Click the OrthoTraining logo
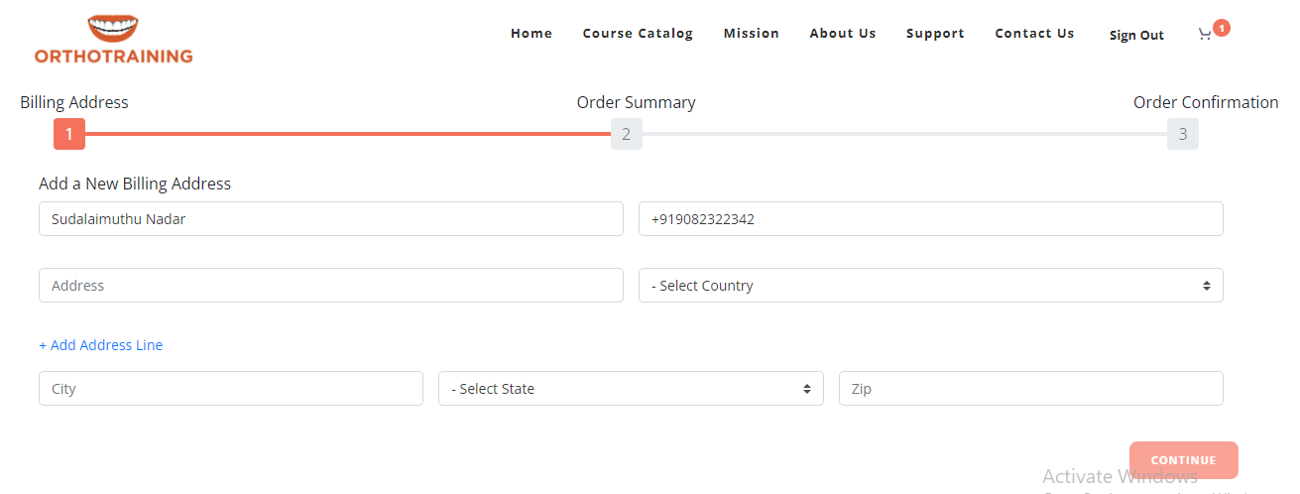Image resolution: width=1300 pixels, height=494 pixels. click(113, 40)
